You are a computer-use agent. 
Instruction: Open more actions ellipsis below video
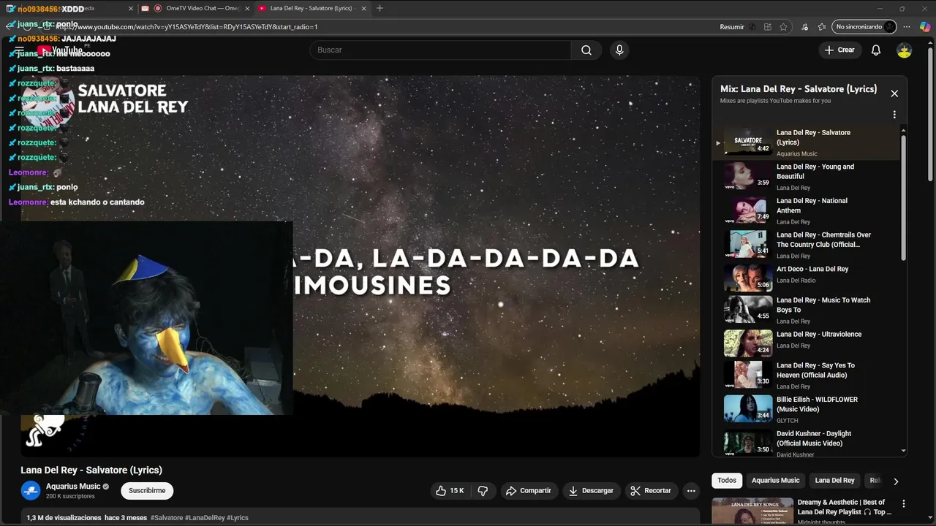(x=691, y=490)
